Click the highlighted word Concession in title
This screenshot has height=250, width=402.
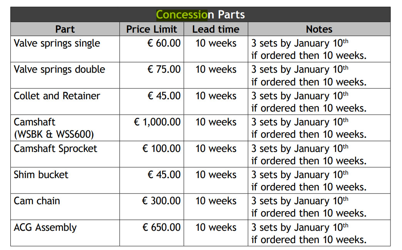182,15
